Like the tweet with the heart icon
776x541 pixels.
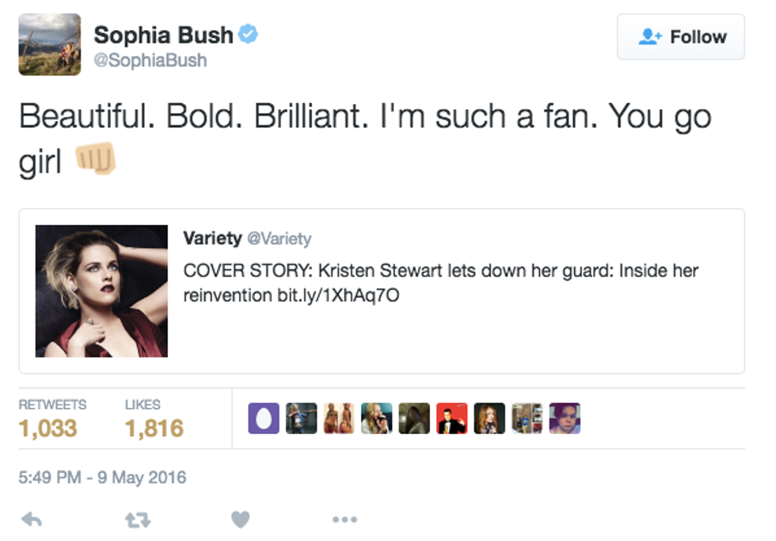pyautogui.click(x=241, y=520)
